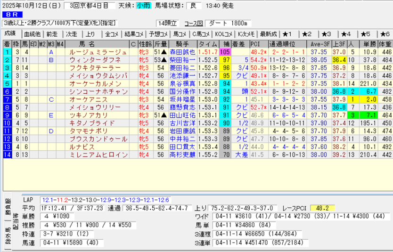The width and height of the screenshot is (393, 252).
Task: Click the finish position 1 cell
Action: coord(7,52)
